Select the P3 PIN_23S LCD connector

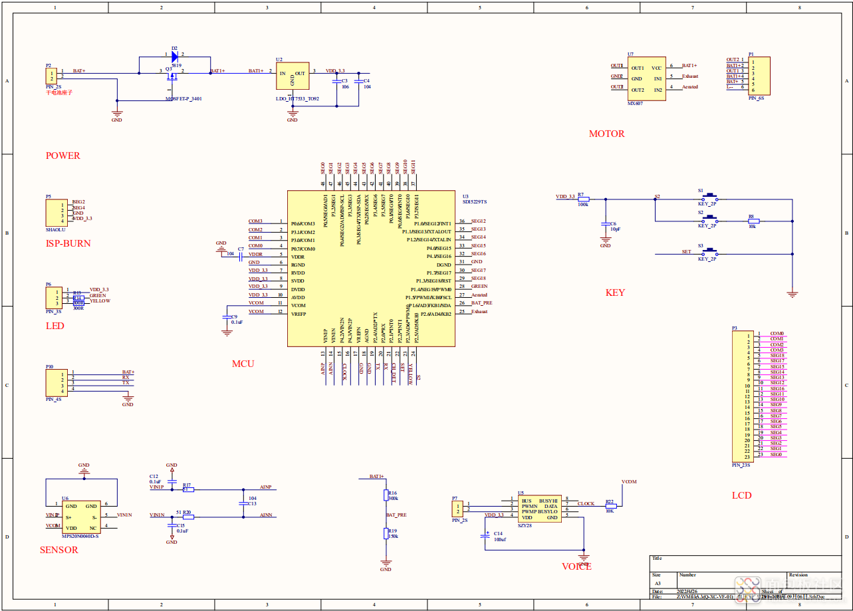coord(743,396)
